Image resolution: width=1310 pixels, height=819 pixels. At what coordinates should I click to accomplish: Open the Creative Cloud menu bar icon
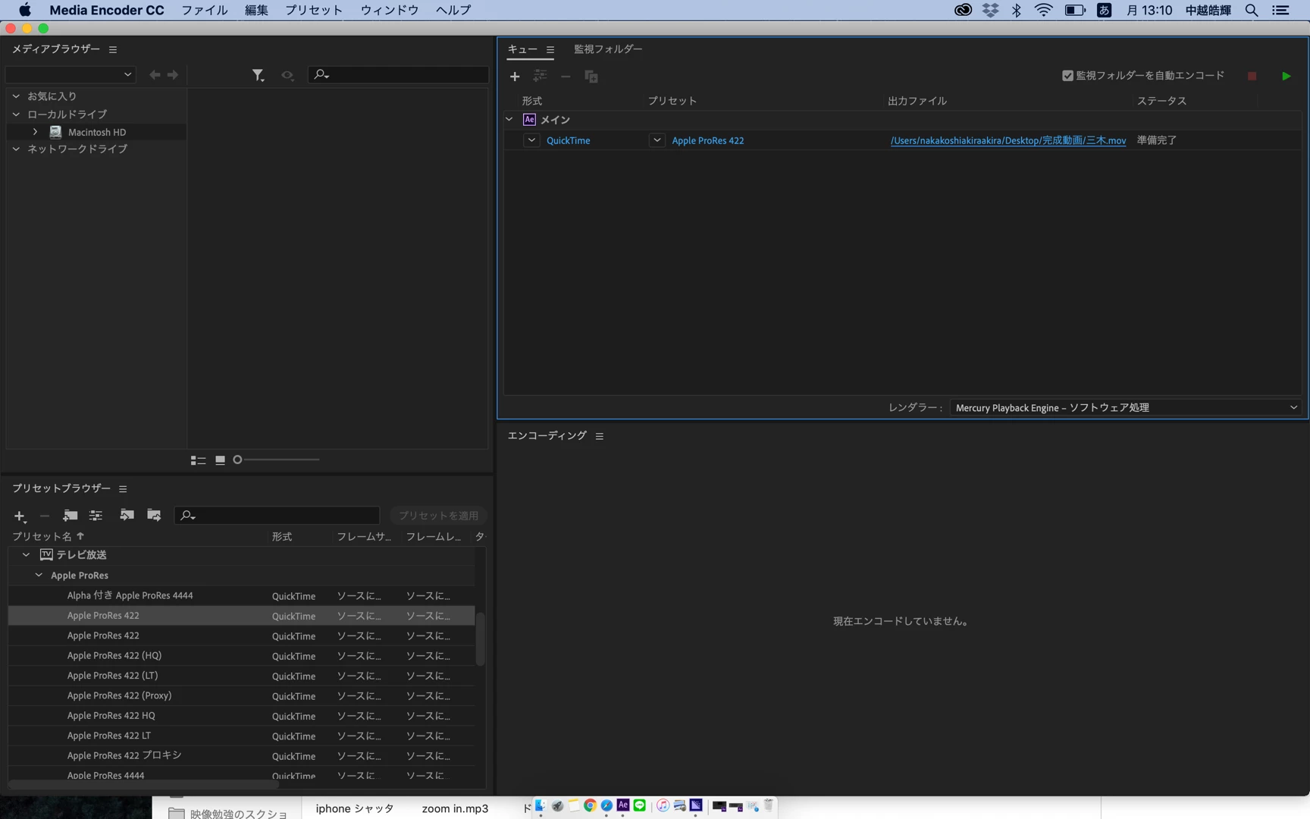(963, 10)
